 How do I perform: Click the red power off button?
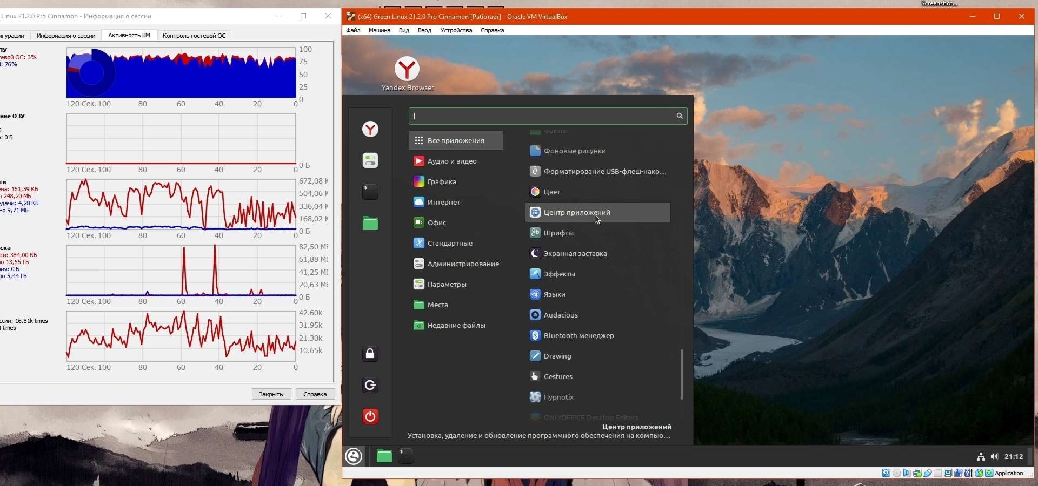(370, 416)
